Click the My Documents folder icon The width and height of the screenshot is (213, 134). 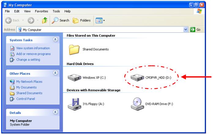12,87
